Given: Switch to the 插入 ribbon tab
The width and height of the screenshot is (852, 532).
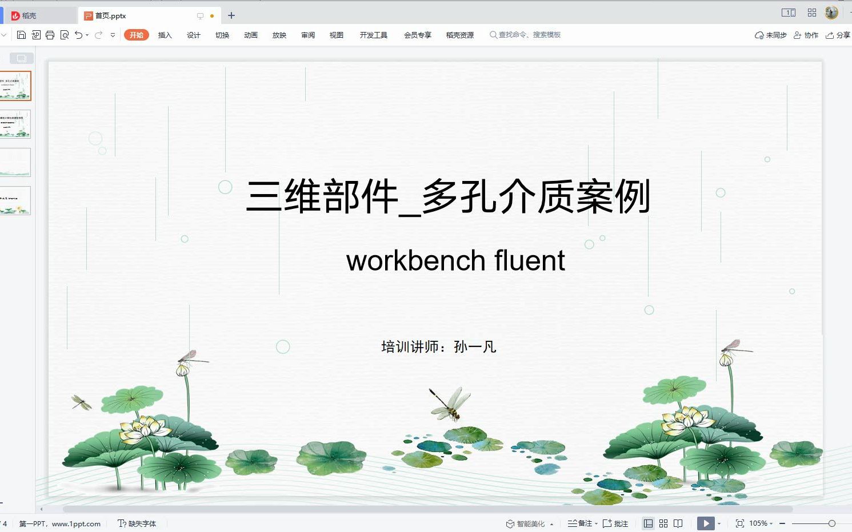Looking at the screenshot, I should click(x=165, y=35).
